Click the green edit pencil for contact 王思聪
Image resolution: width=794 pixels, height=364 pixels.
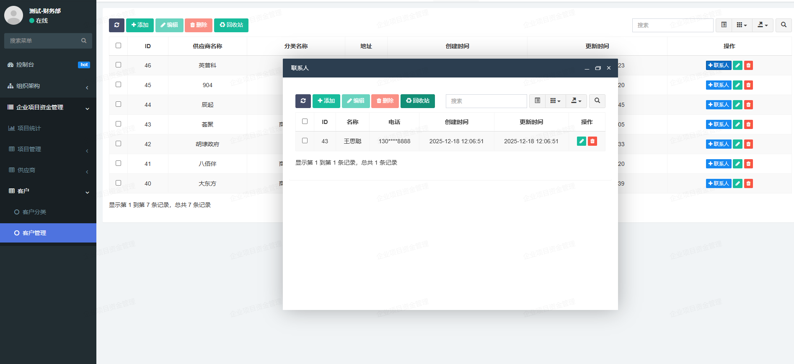point(581,141)
